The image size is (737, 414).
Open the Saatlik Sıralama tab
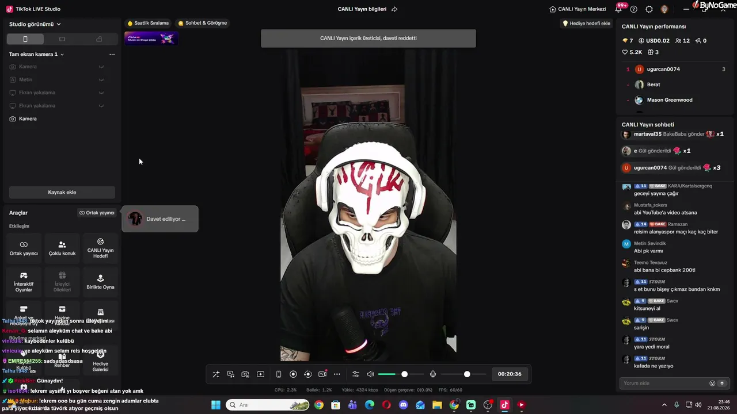point(148,23)
